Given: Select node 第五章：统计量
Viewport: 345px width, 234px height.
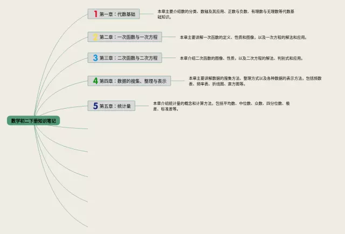Looking at the screenshot, I should [112, 106].
